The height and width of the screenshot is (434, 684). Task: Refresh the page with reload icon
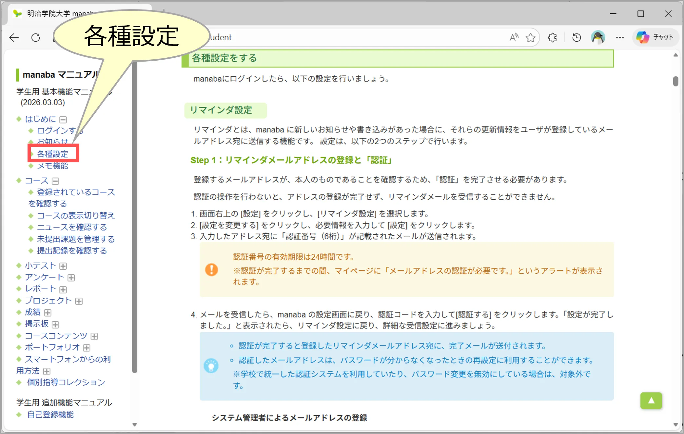point(36,38)
